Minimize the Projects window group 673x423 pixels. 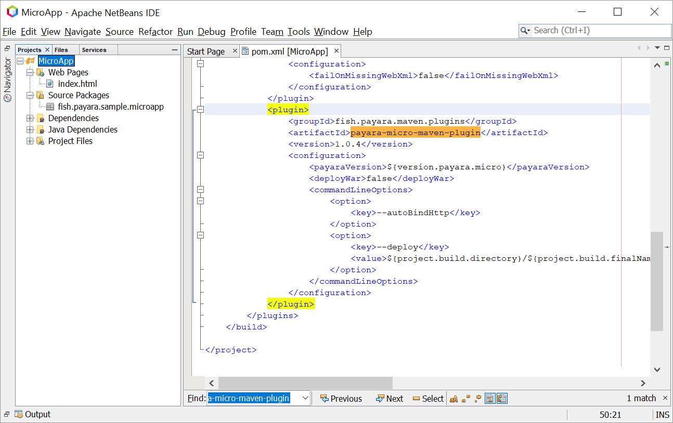[x=175, y=50]
